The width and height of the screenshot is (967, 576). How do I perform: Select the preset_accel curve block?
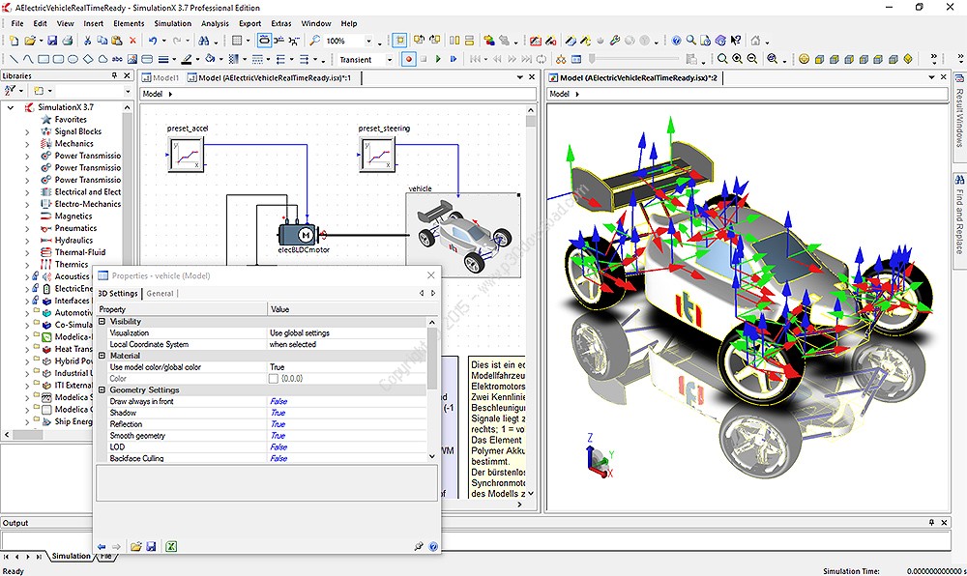[x=186, y=154]
